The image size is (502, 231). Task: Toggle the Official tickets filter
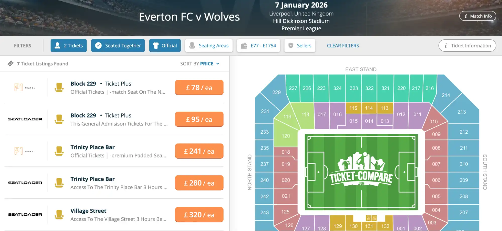165,46
